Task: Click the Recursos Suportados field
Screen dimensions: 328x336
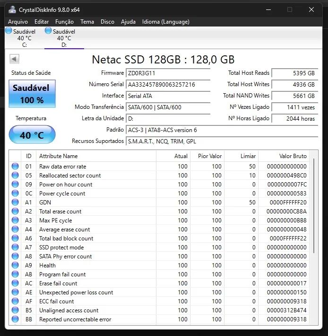Action: pyautogui.click(x=222, y=141)
